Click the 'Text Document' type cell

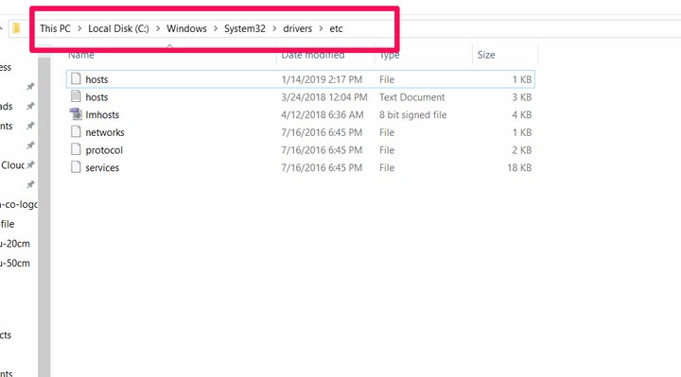411,97
